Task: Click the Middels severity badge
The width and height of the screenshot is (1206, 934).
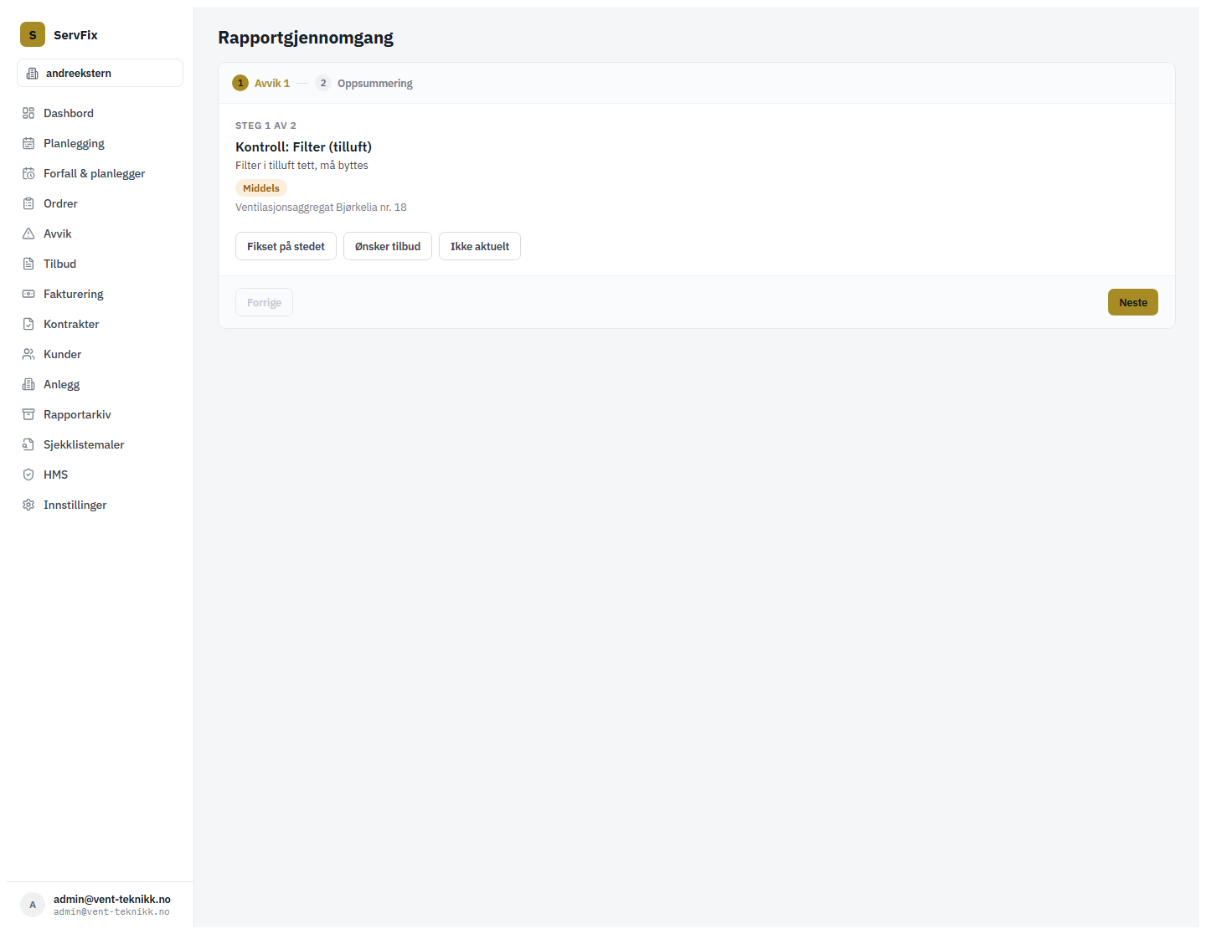Action: tap(261, 188)
